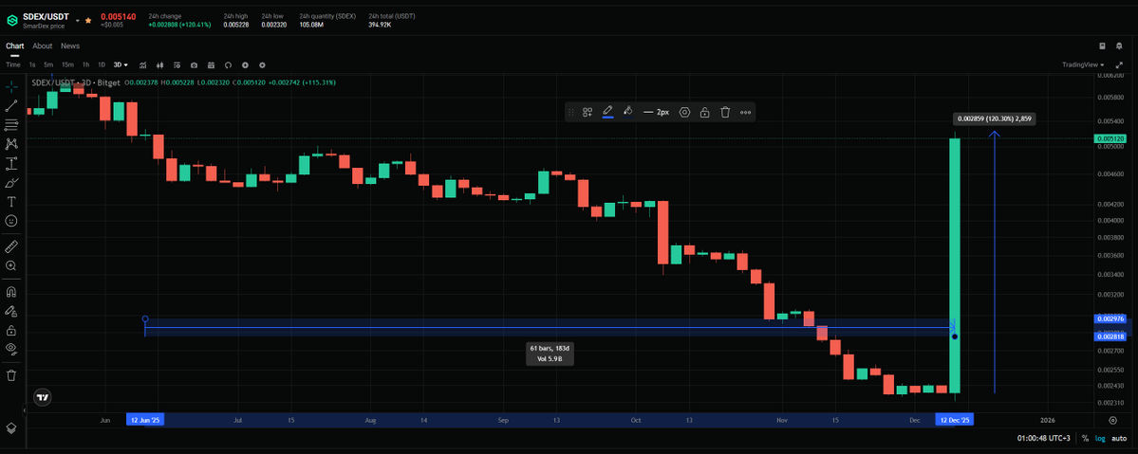This screenshot has width=1138, height=454.
Task: Click the TradingView logo on chart
Action: [x=43, y=397]
